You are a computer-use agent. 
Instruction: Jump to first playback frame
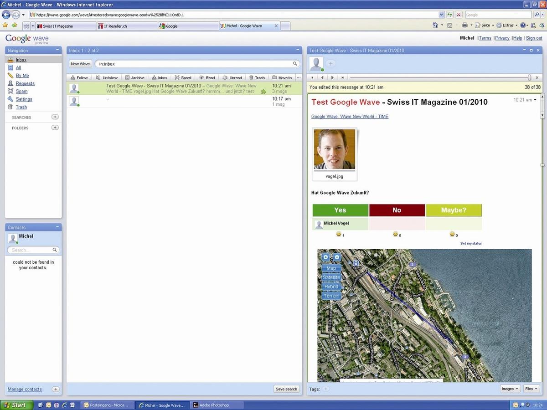click(312, 78)
